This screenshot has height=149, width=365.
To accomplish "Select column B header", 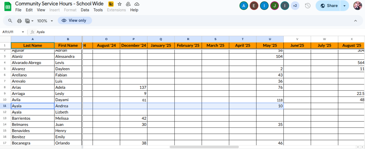I will pos(68,39).
